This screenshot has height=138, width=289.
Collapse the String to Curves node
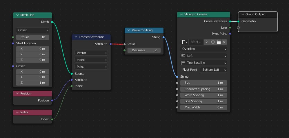pos(181,14)
